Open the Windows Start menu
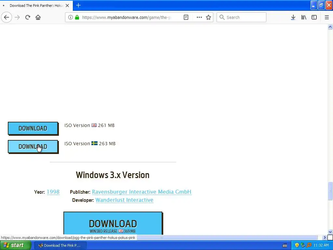This screenshot has width=333, height=250. [16, 245]
